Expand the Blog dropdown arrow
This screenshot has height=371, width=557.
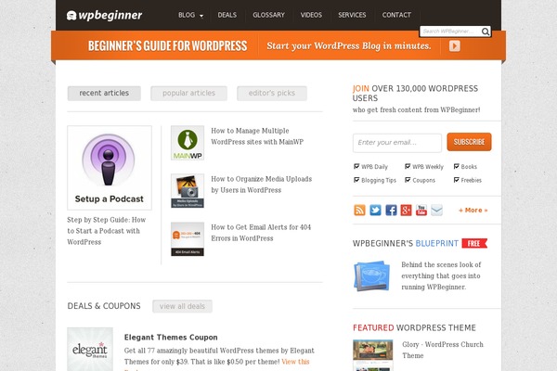pos(201,16)
